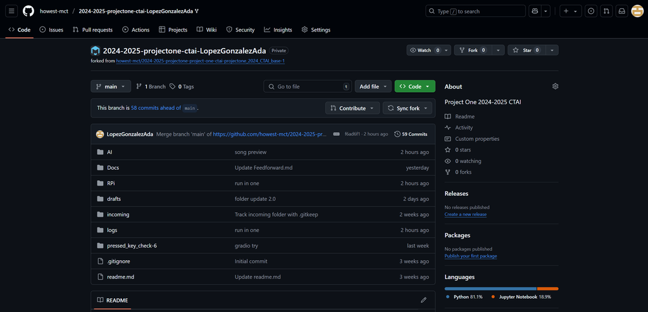Edit README with pencil icon
The image size is (648, 312).
tap(423, 300)
